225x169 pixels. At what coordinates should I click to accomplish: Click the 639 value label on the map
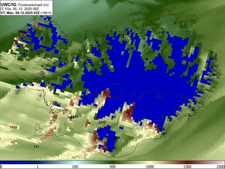pos(161,33)
